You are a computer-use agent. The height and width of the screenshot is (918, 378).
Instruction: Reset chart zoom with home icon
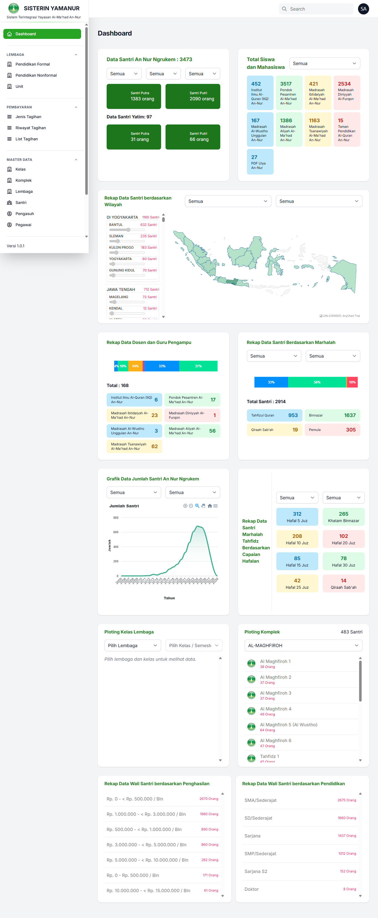(209, 506)
